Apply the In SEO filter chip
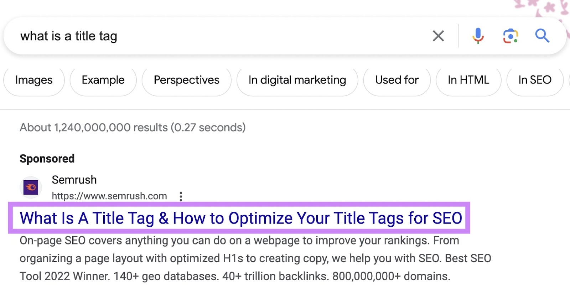570x299 pixels. [534, 80]
